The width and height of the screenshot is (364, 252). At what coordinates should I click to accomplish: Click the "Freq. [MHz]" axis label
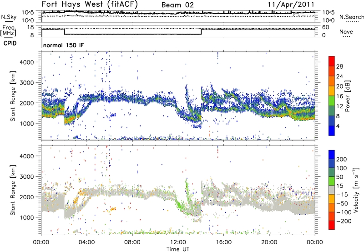8,31
